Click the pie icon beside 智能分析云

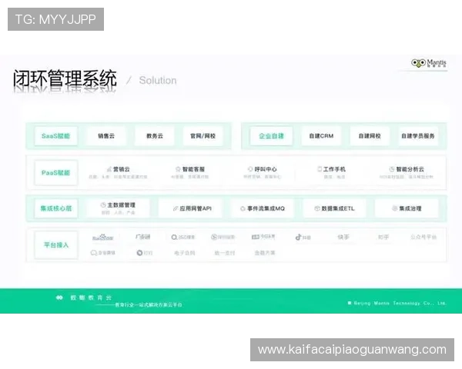[392, 169]
